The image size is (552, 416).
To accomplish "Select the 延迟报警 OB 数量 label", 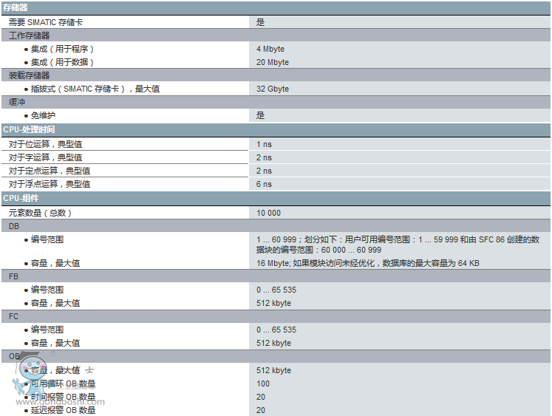I will coord(63,410).
